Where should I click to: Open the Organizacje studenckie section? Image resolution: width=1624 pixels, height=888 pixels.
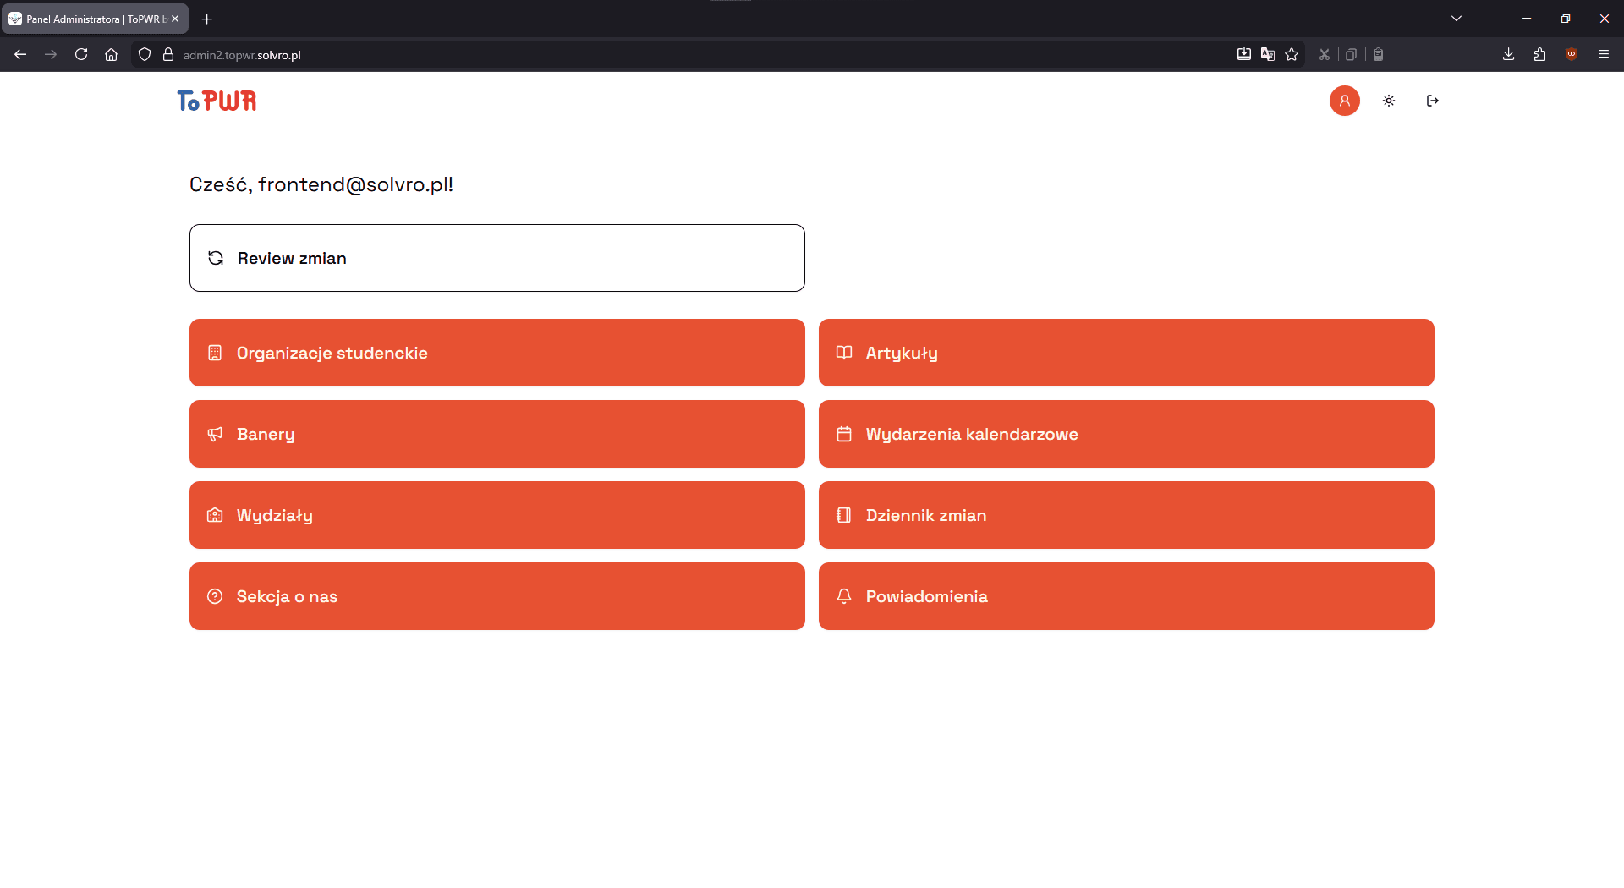pyautogui.click(x=497, y=353)
